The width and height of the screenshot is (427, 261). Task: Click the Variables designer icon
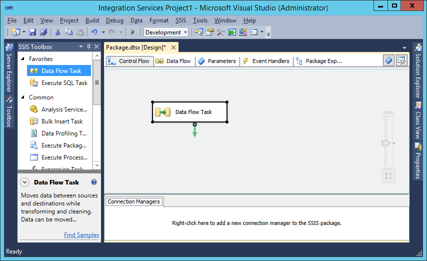click(x=388, y=60)
